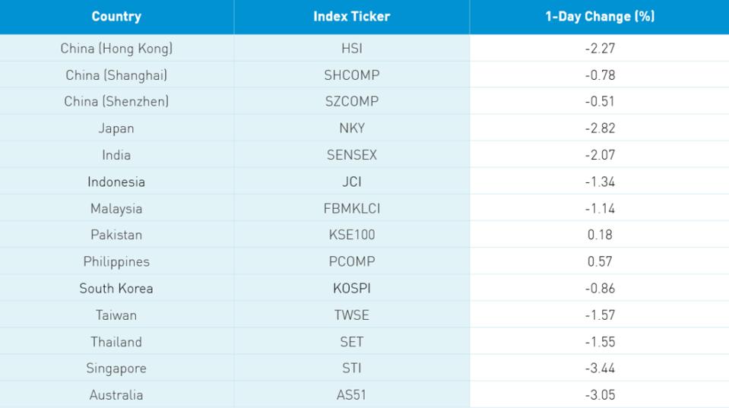Viewport: 729px width, 408px height.
Task: Click Singapore's -3.44 change value
Action: tap(600, 368)
